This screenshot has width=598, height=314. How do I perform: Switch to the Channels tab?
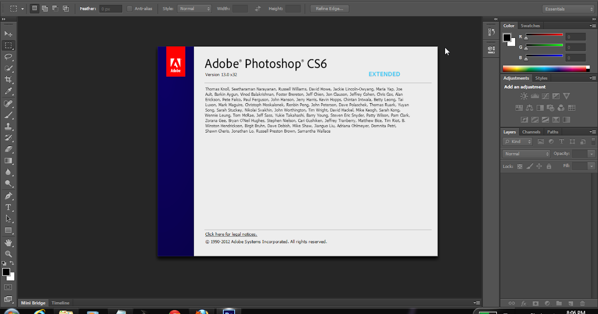pyautogui.click(x=531, y=132)
